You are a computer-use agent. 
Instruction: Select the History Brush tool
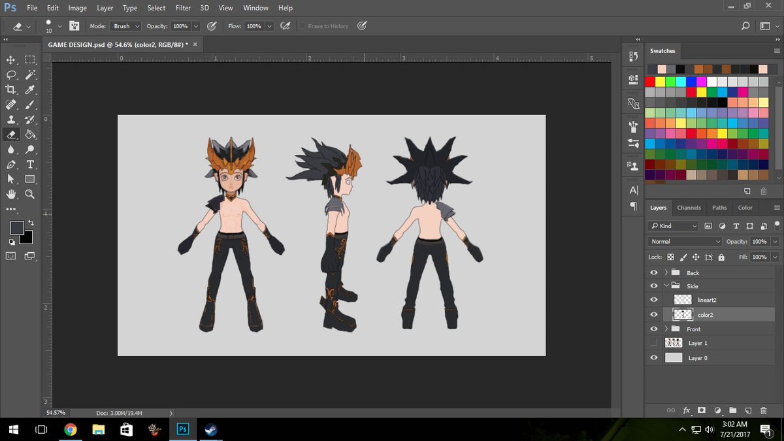tap(29, 120)
